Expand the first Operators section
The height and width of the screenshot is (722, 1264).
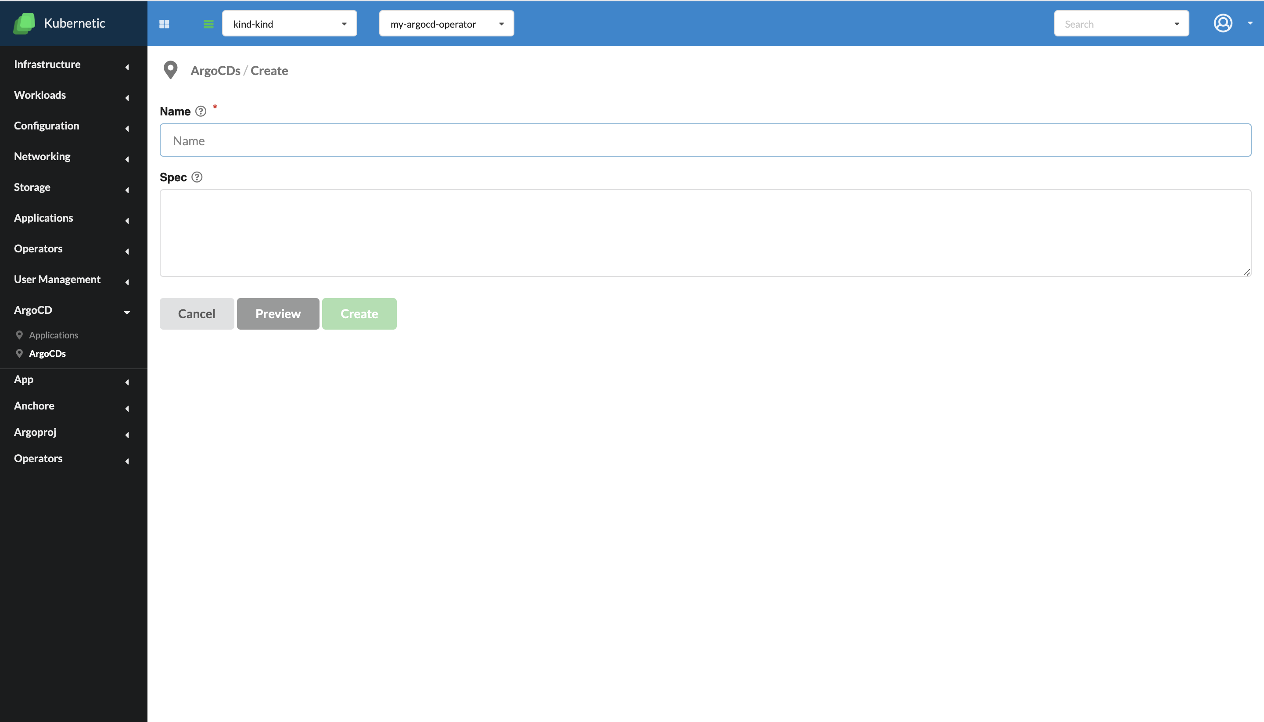click(x=73, y=249)
